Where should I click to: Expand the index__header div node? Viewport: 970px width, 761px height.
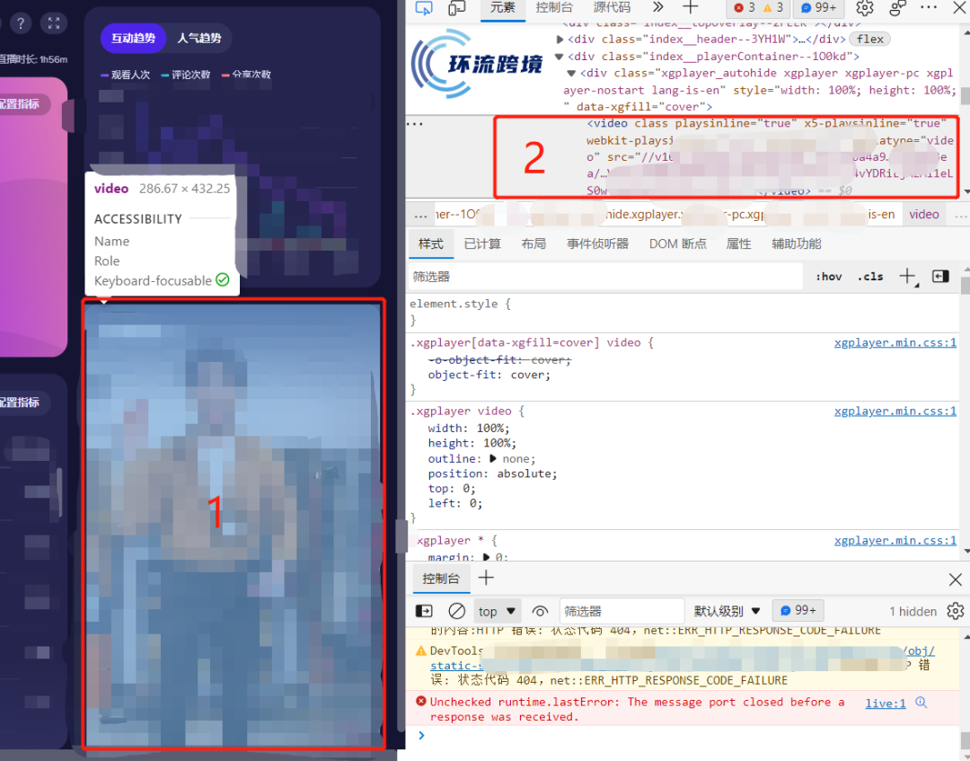coord(560,40)
